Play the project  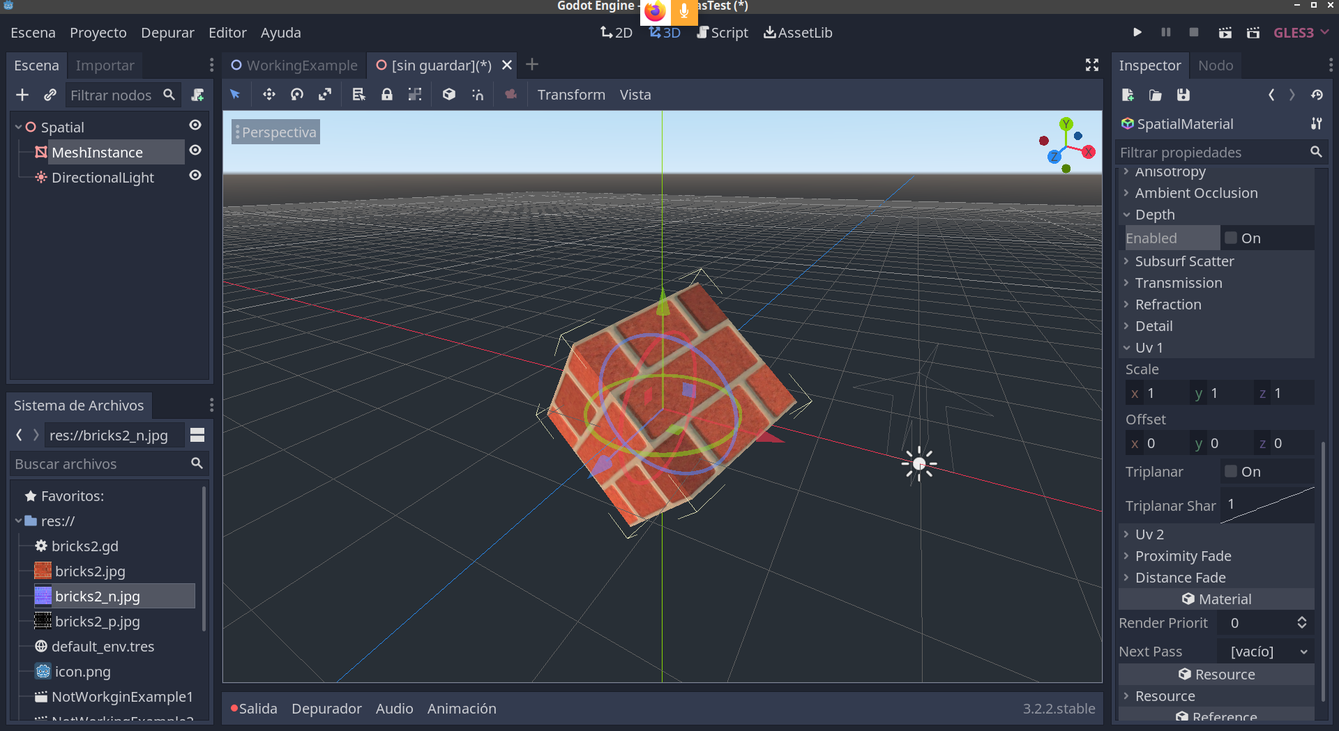(1137, 33)
